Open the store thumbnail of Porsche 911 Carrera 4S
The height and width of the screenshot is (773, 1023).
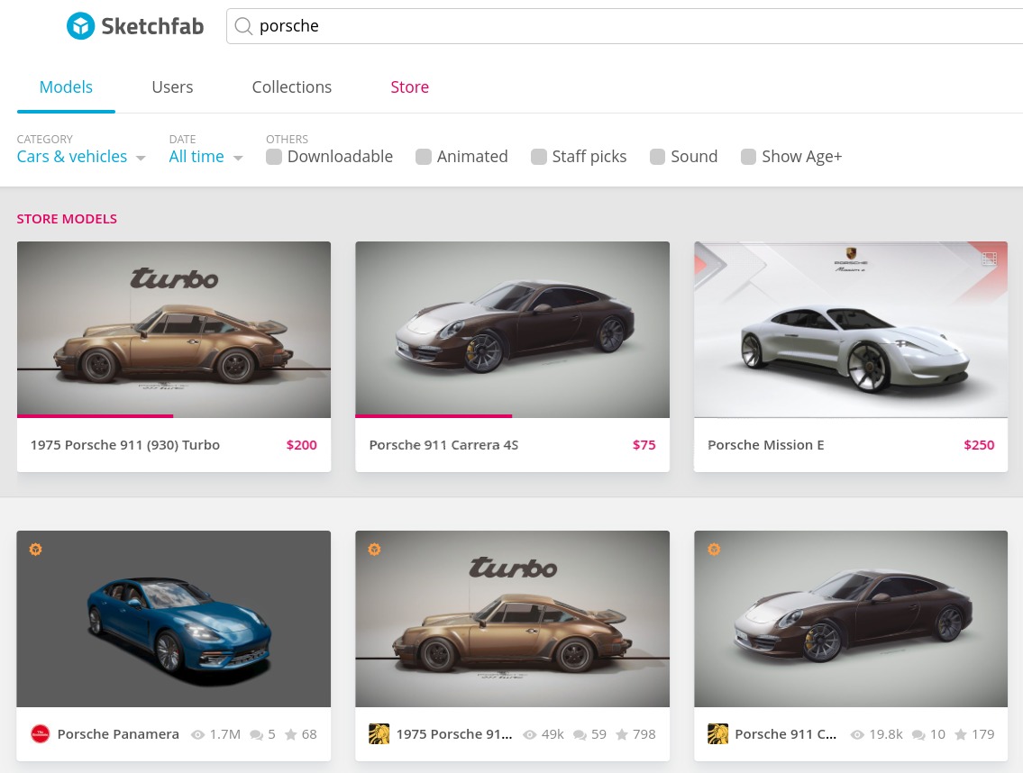tap(512, 330)
